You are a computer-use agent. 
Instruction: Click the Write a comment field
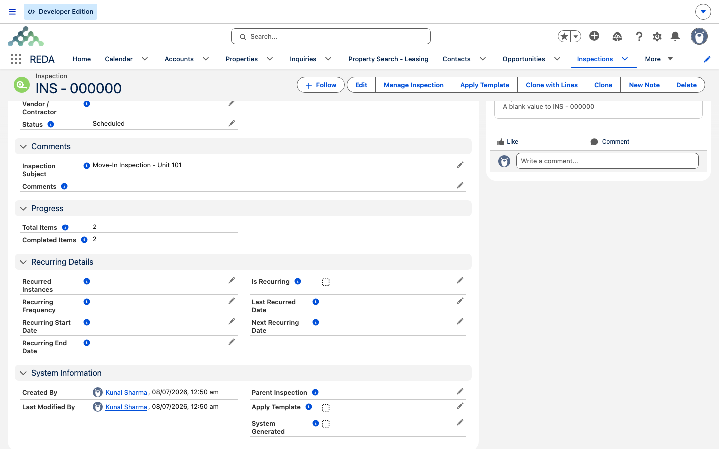[x=607, y=161]
